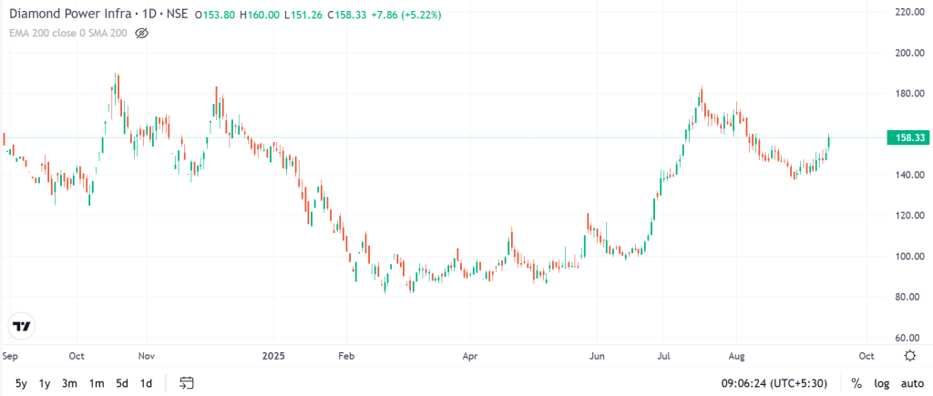This screenshot has width=933, height=396.
Task: Click the Aug time axis label
Action: tap(736, 356)
